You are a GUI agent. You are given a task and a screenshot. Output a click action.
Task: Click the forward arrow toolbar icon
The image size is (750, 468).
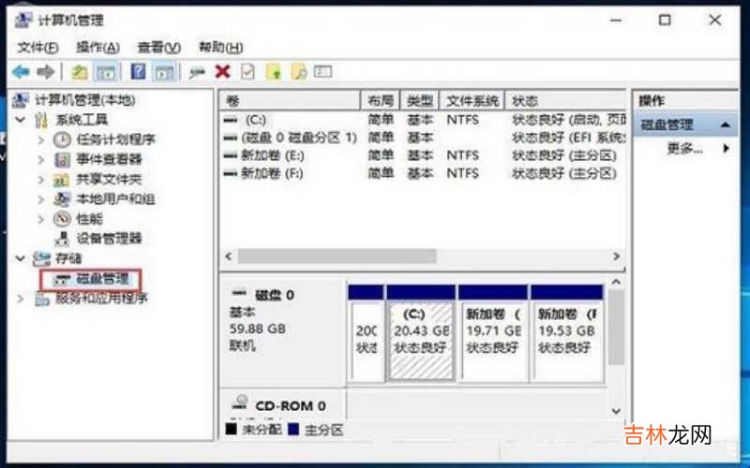[44, 72]
